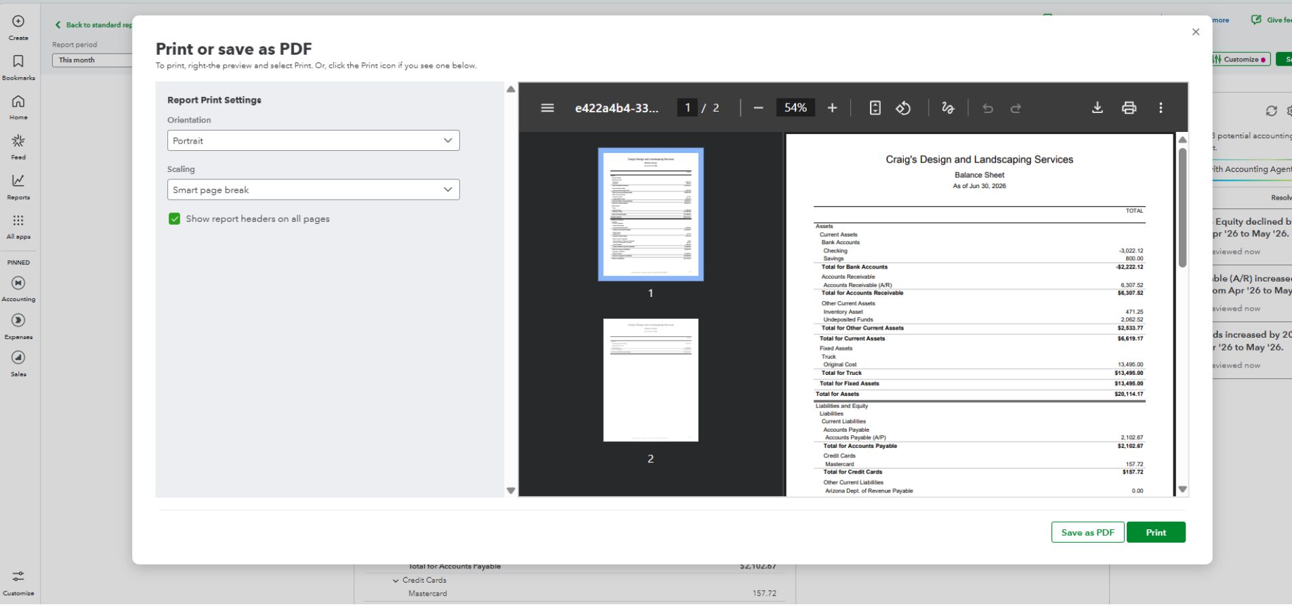Open the Accounting pinned menu item
The image size is (1292, 609).
18,289
